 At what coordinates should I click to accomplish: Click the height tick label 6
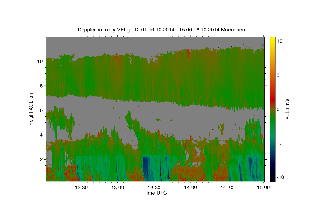coord(41,110)
